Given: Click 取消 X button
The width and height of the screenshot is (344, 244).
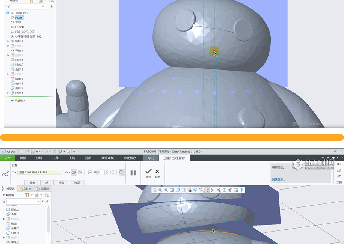Looking at the screenshot, I should [x=157, y=173].
